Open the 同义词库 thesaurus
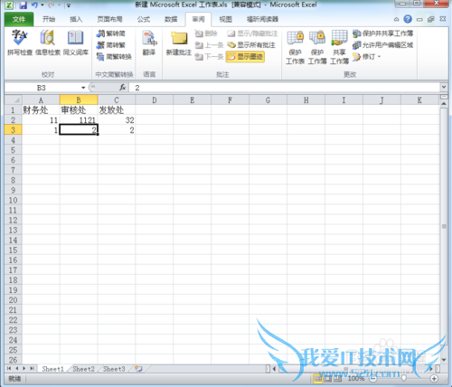This screenshot has width=452, height=387. pyautogui.click(x=76, y=42)
